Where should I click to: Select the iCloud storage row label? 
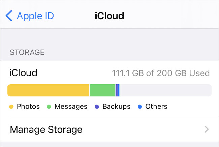[x=23, y=73]
